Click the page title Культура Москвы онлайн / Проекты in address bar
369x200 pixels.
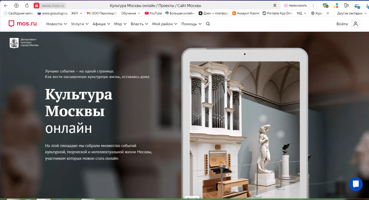(155, 6)
